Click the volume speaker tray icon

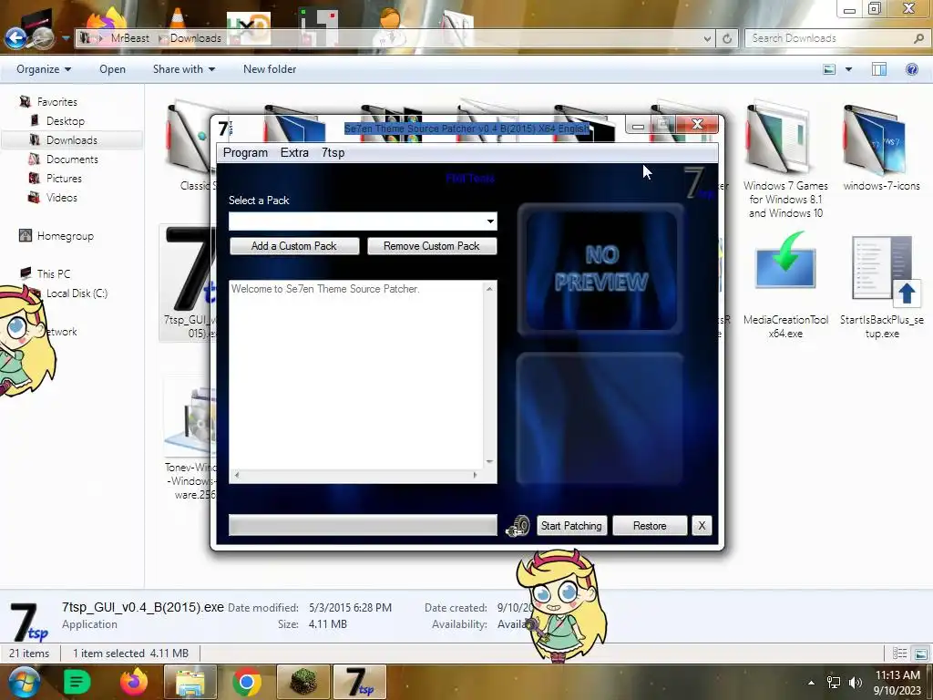(x=855, y=683)
